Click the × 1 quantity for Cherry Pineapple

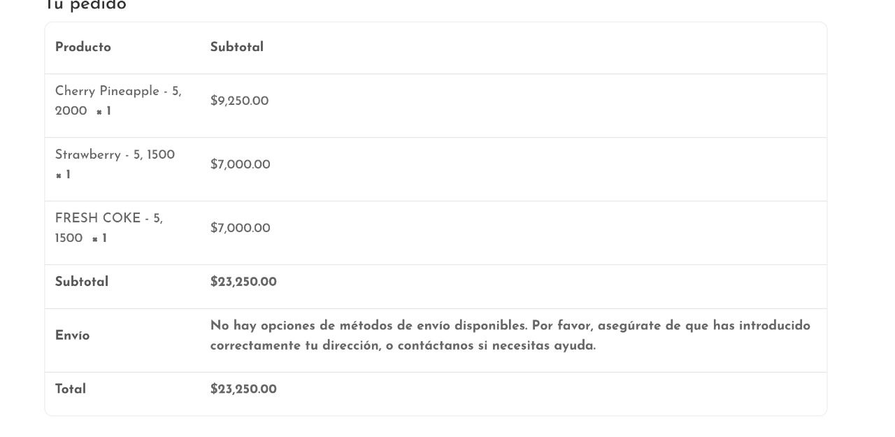tap(103, 112)
